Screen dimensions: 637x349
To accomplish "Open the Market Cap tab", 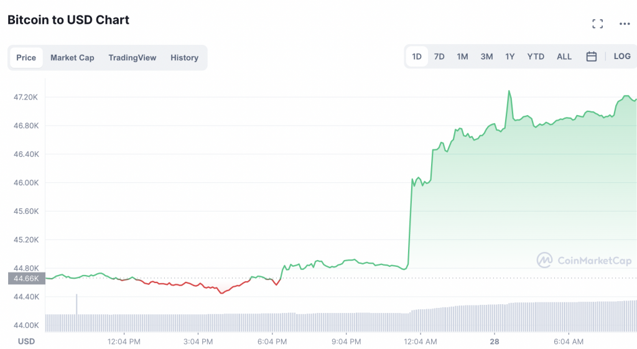I will point(72,58).
